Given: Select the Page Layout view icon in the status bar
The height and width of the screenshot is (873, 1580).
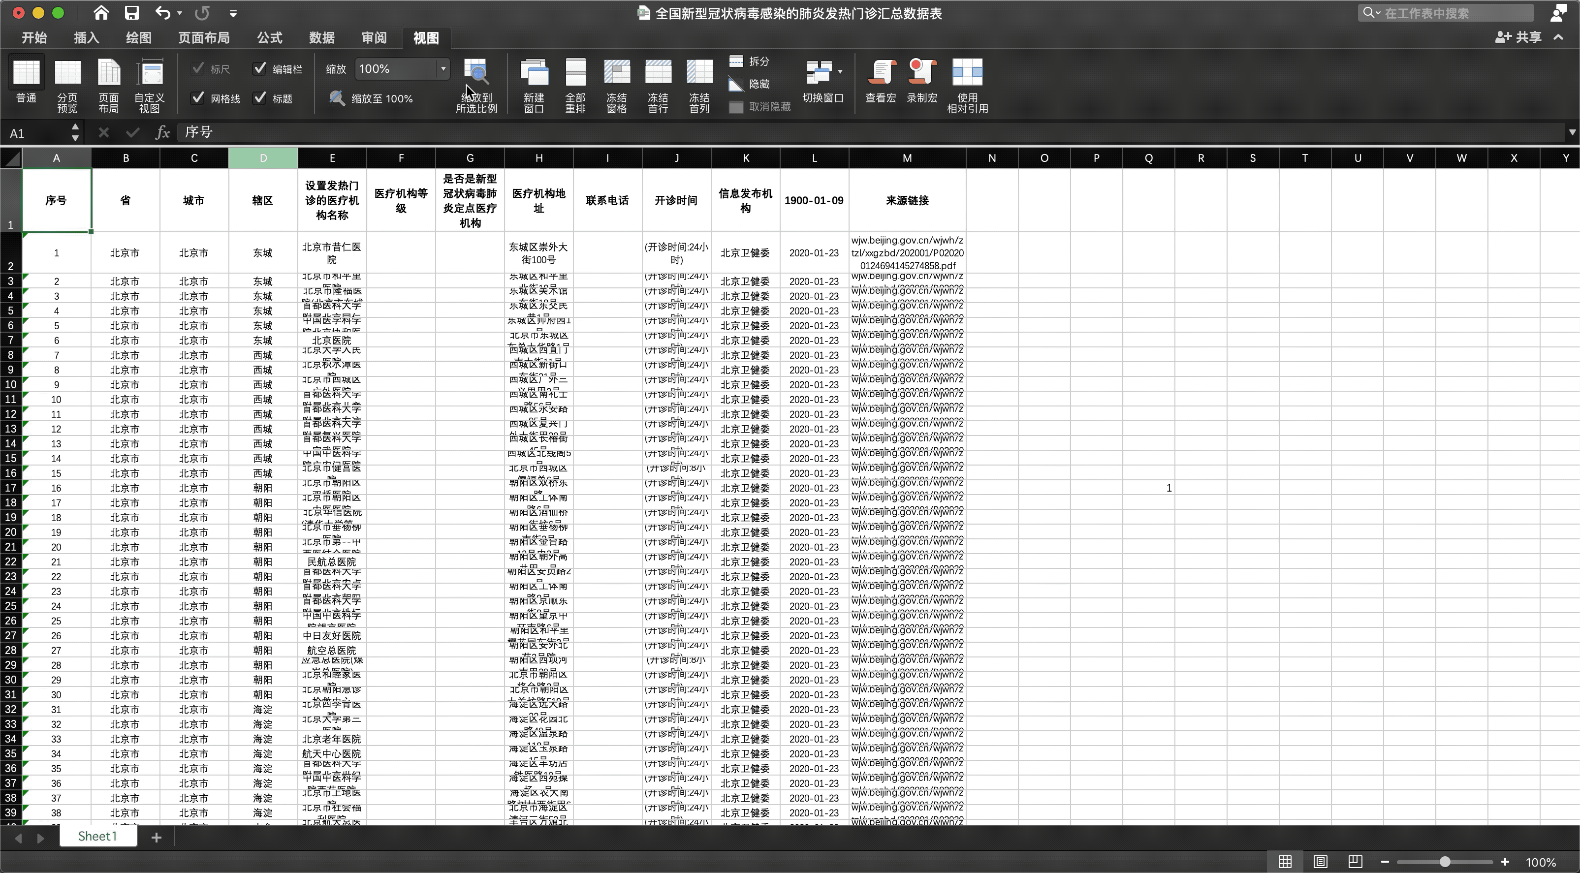Looking at the screenshot, I should point(1320,861).
